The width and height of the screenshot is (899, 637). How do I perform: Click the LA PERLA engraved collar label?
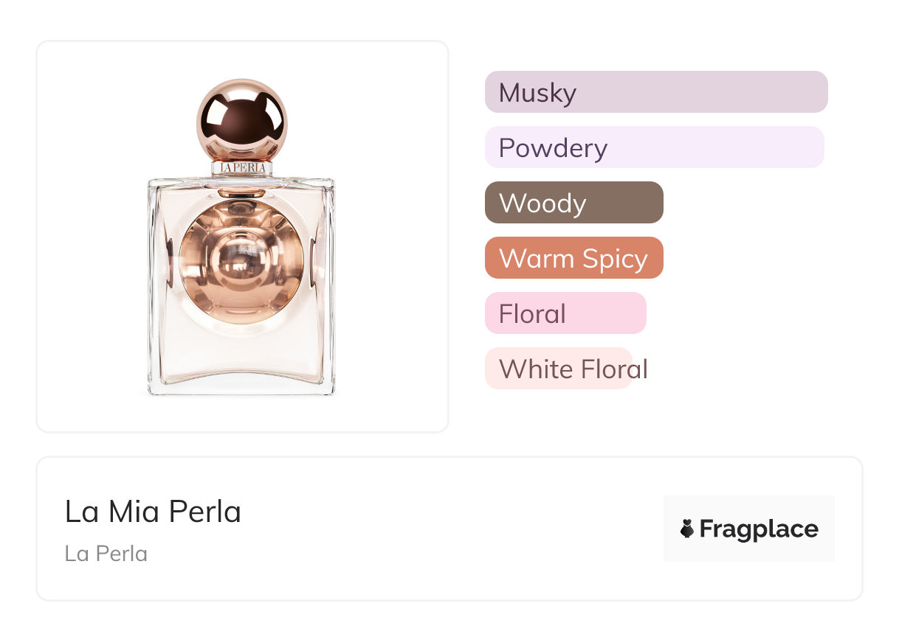coord(241,168)
